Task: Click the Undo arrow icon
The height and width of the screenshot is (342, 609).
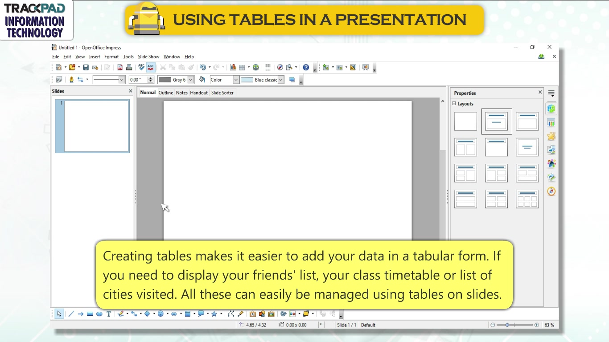Action: [202, 68]
